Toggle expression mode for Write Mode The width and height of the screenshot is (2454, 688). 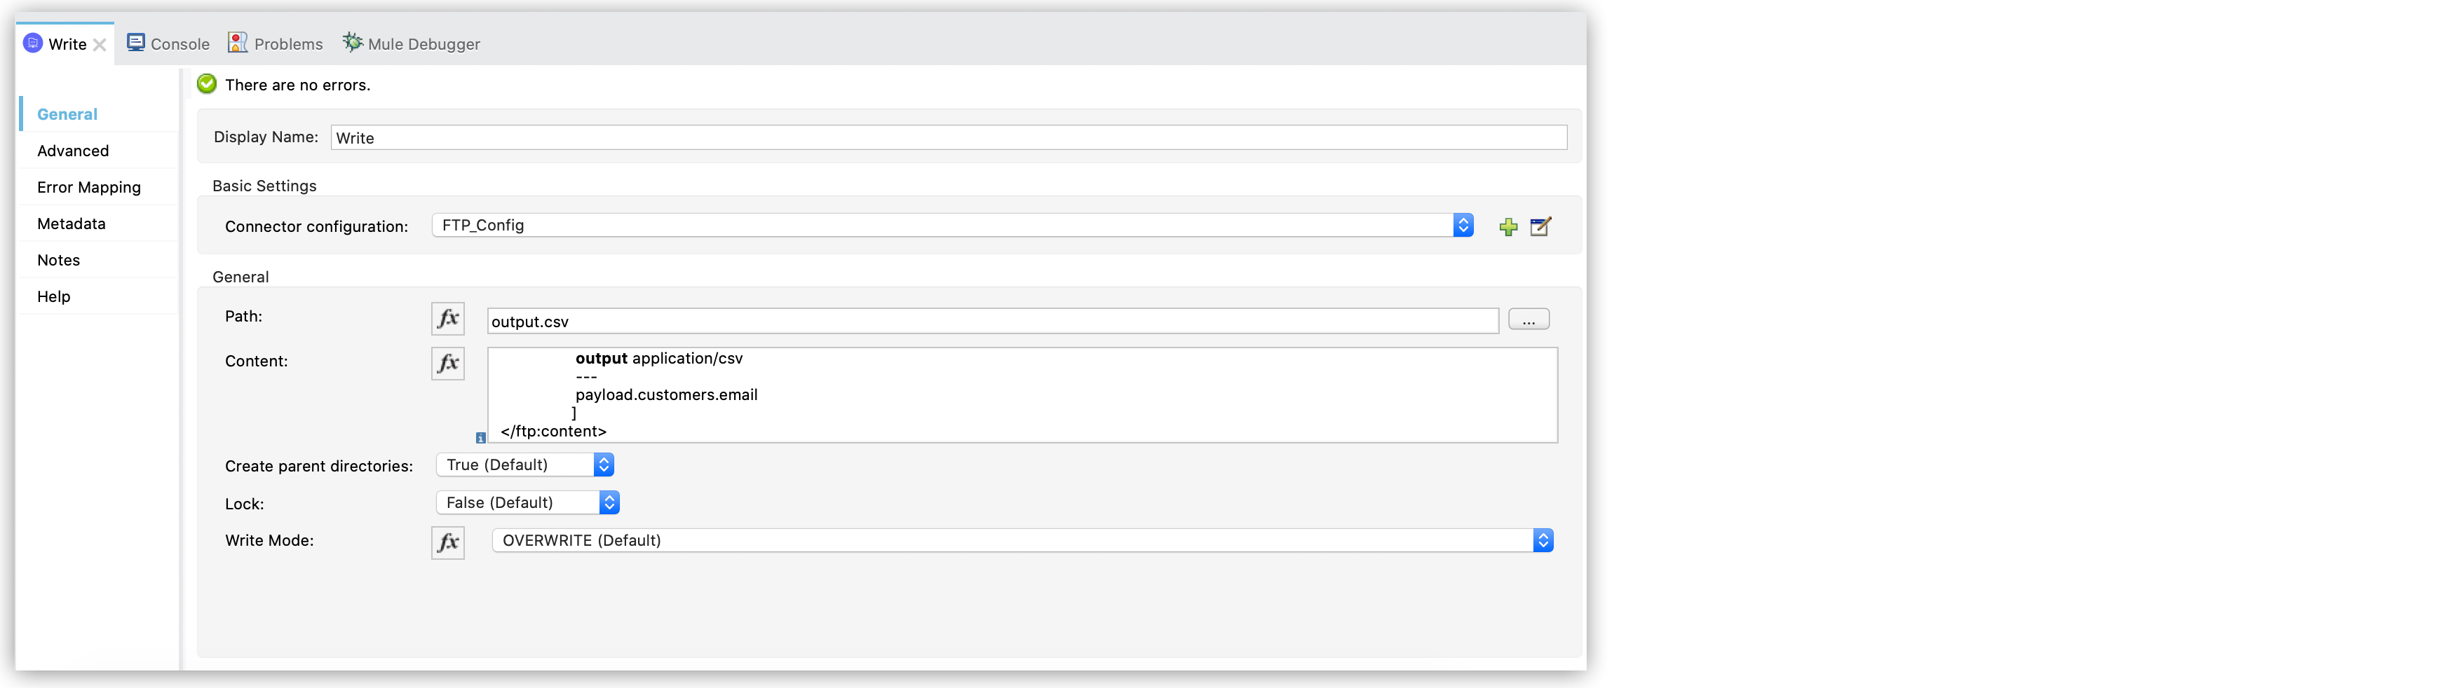click(x=448, y=542)
